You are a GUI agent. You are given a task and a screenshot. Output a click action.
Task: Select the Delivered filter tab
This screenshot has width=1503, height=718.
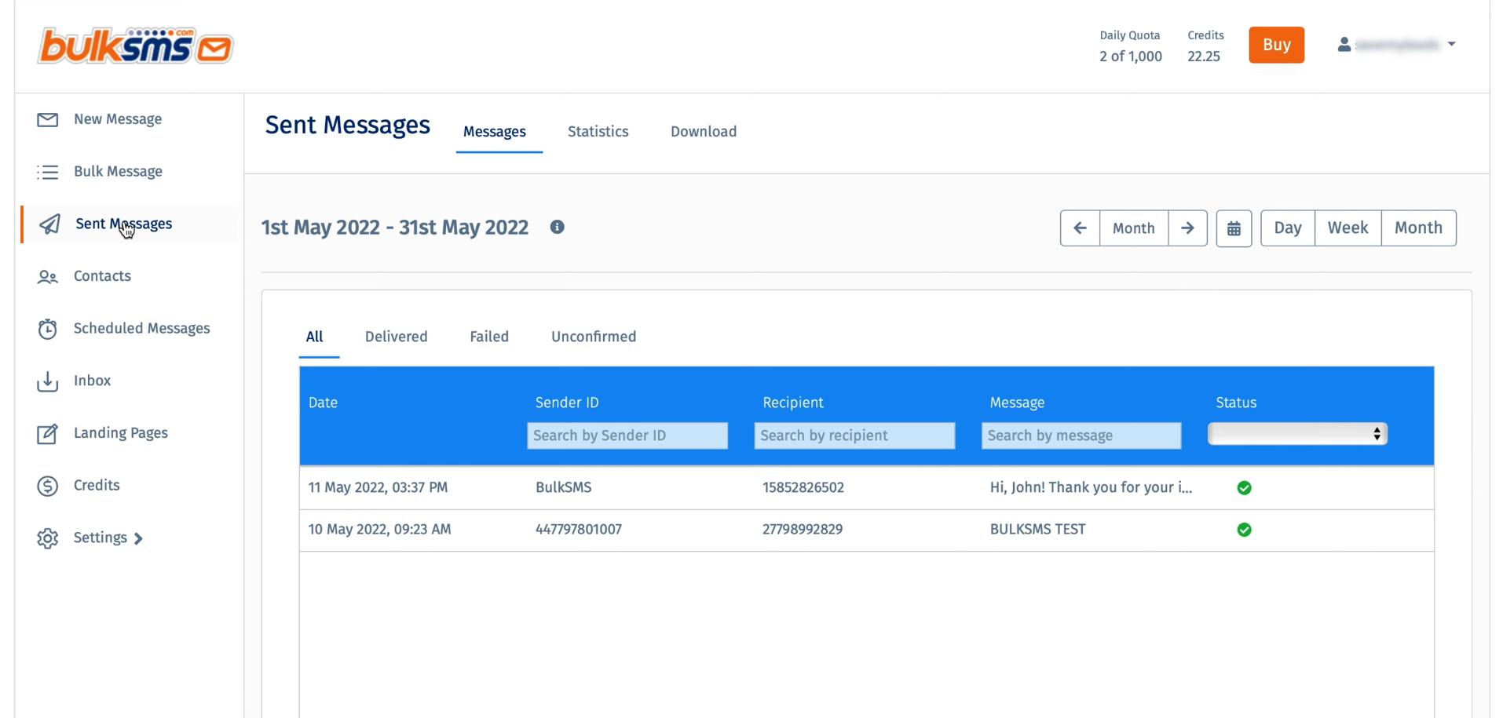click(x=396, y=336)
